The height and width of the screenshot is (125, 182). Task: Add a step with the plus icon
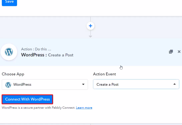pyautogui.click(x=90, y=26)
